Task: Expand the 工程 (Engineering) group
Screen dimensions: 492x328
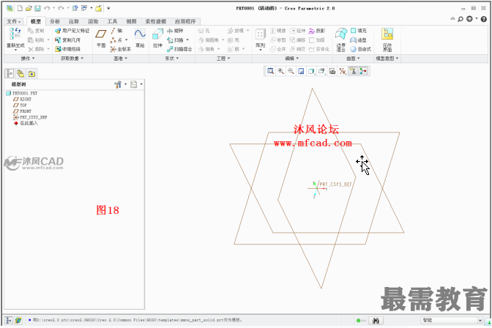Action: tap(223, 59)
